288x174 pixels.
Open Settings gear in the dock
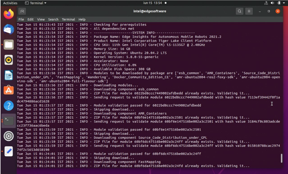(x=9, y=136)
